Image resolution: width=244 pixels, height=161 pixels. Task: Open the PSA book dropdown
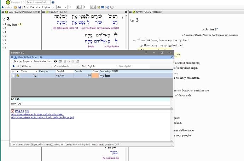click(x=66, y=7)
